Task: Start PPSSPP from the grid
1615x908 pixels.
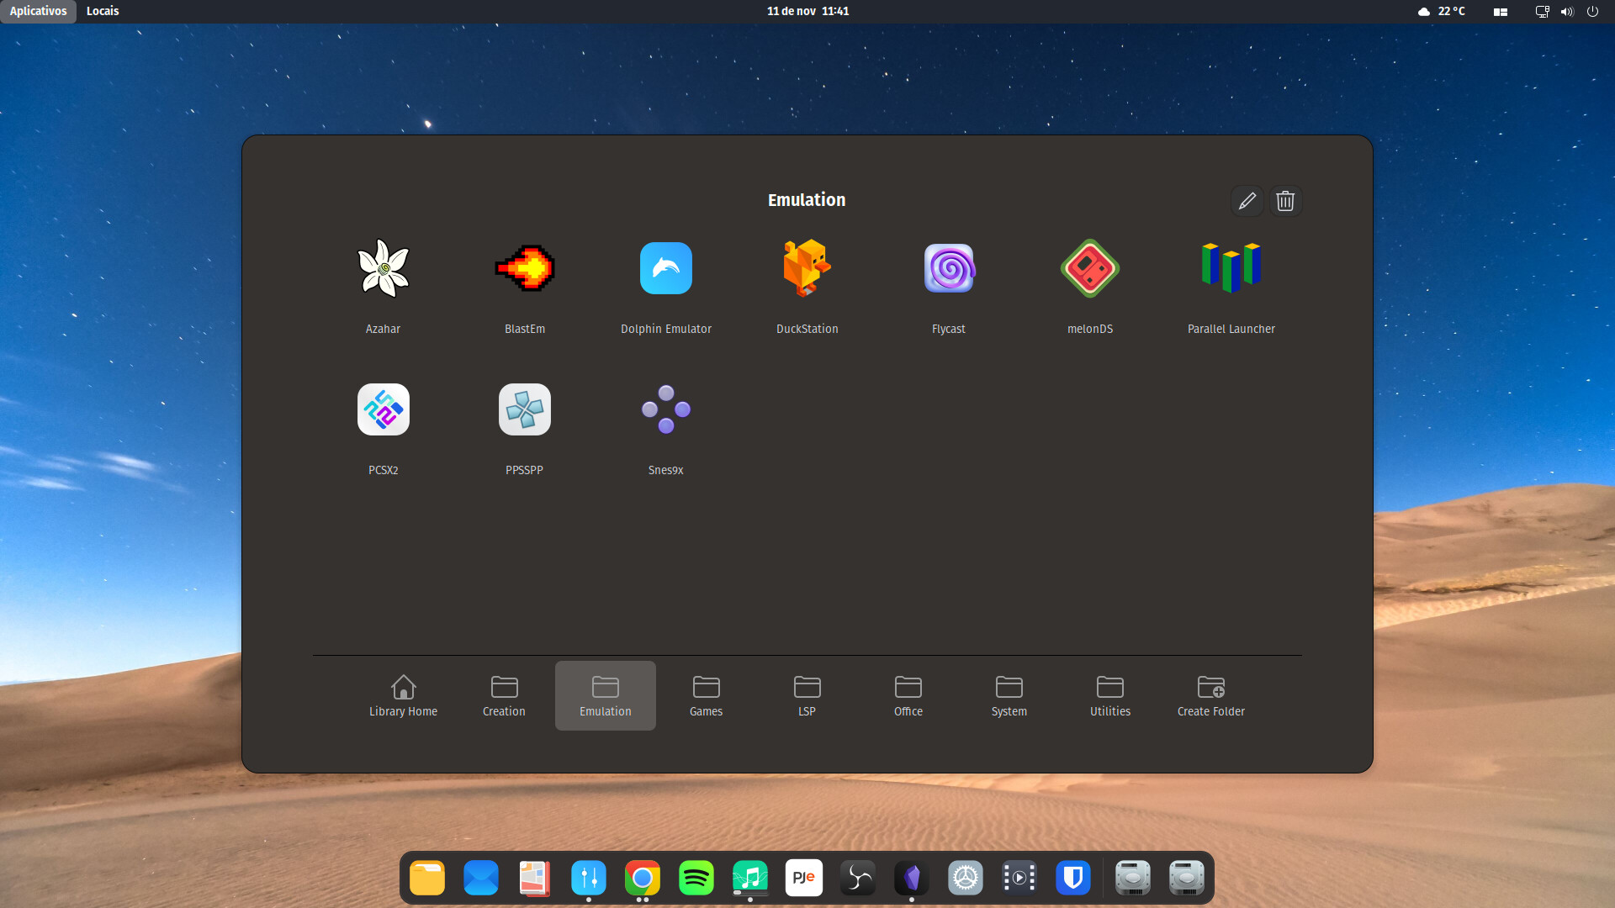Action: pos(525,410)
